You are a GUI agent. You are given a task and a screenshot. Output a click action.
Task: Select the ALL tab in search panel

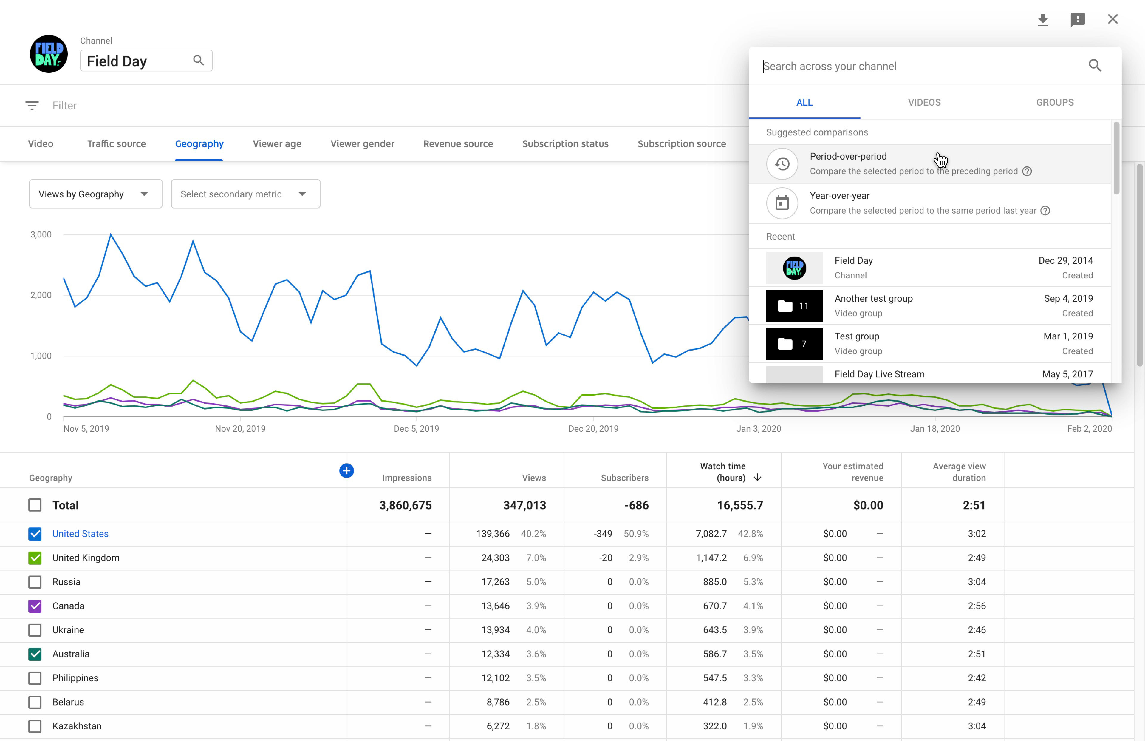click(804, 103)
